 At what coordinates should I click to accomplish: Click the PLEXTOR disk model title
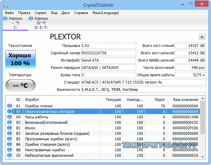(65, 37)
